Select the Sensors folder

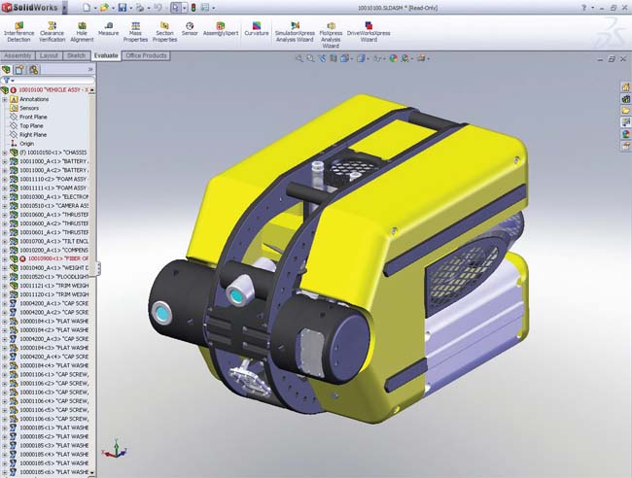coord(29,108)
